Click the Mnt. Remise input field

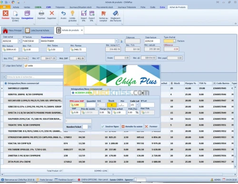pos(78,49)
